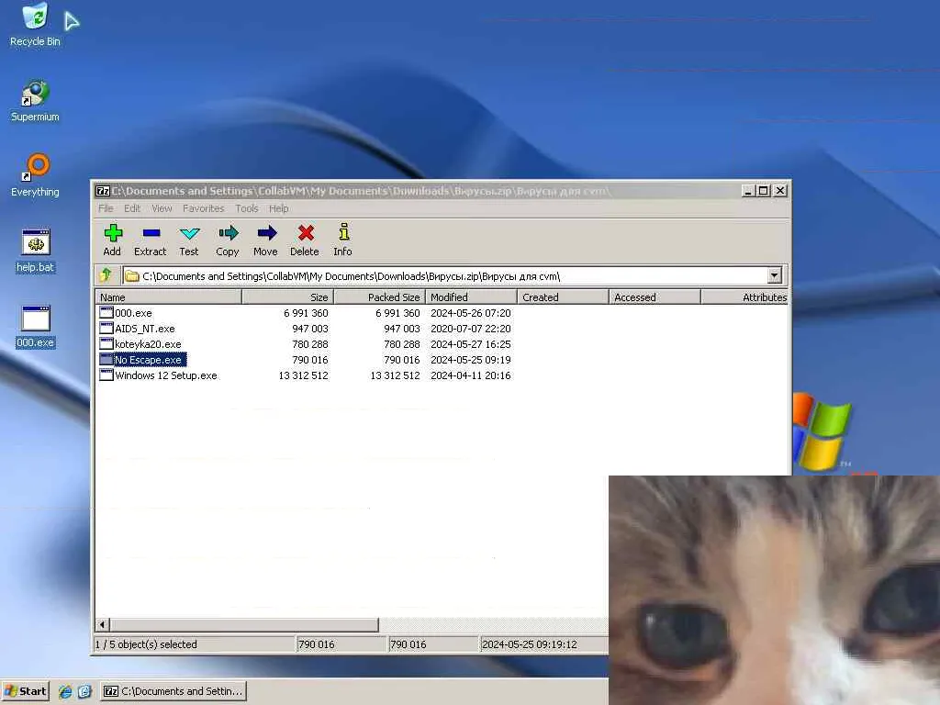
Task: Sort by Created column header
Action: click(563, 297)
